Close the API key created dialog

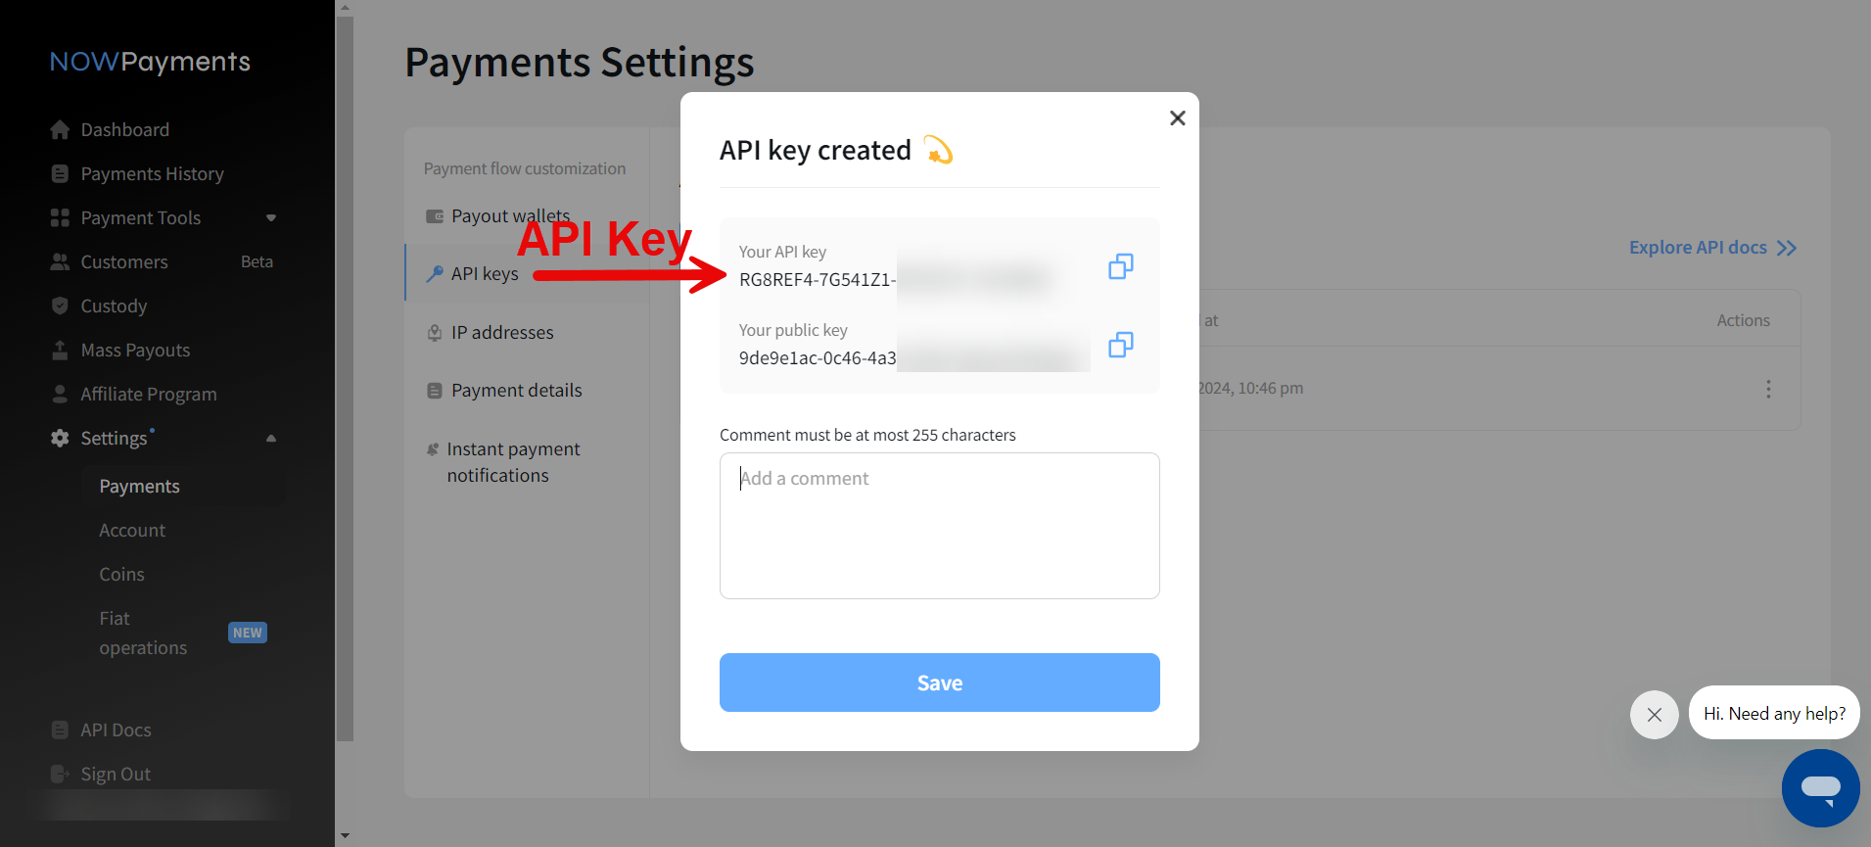click(1177, 118)
